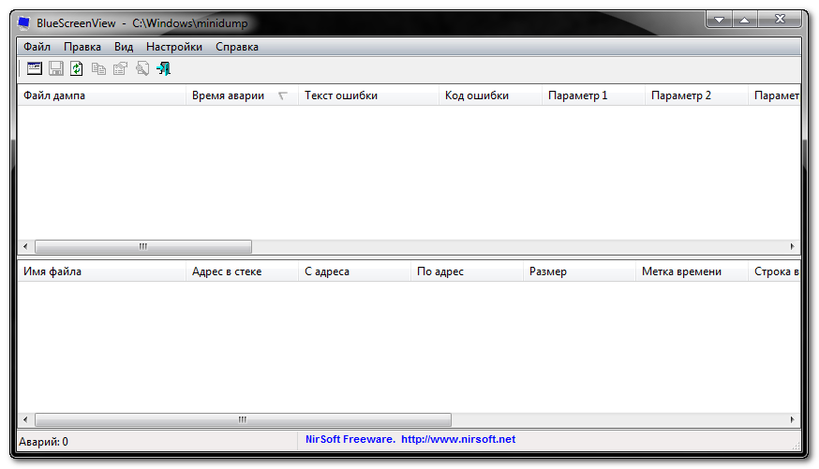Open the Правка menu
Screen dimensions: 819x469
click(x=82, y=46)
